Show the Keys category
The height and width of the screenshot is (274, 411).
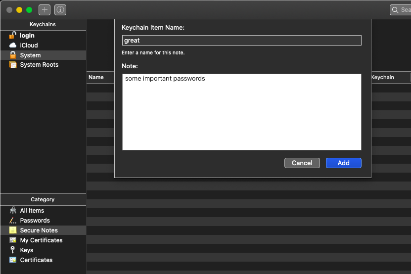(x=43, y=250)
